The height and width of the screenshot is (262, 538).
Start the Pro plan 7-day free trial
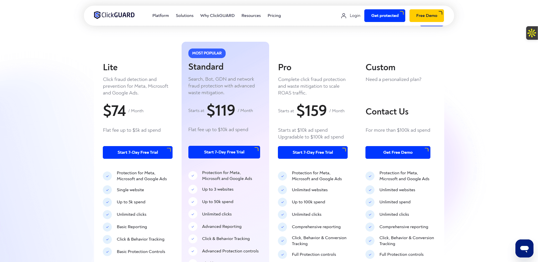pos(313,152)
